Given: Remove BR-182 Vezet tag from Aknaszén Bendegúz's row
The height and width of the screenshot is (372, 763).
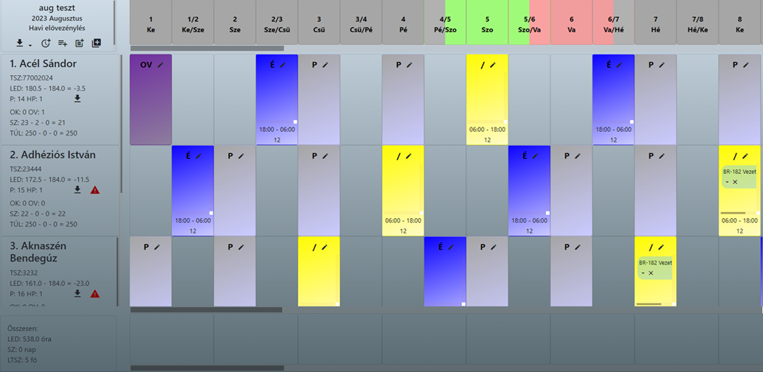Looking at the screenshot, I should click(x=651, y=273).
